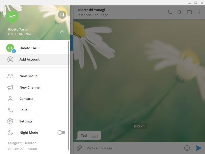
Task: Click the Night Mode label
Action: click(x=29, y=132)
